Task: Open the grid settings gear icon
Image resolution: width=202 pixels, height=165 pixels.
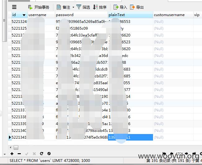Action: (201, 154)
